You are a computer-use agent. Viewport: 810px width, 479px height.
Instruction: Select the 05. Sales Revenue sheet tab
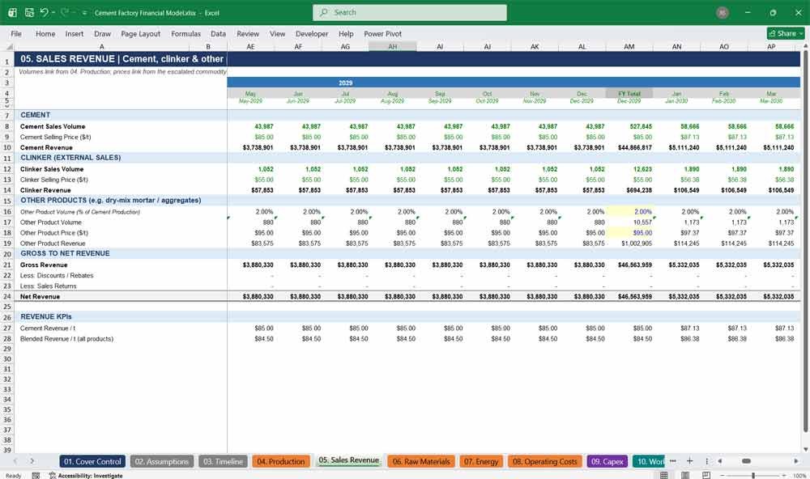tap(348, 460)
